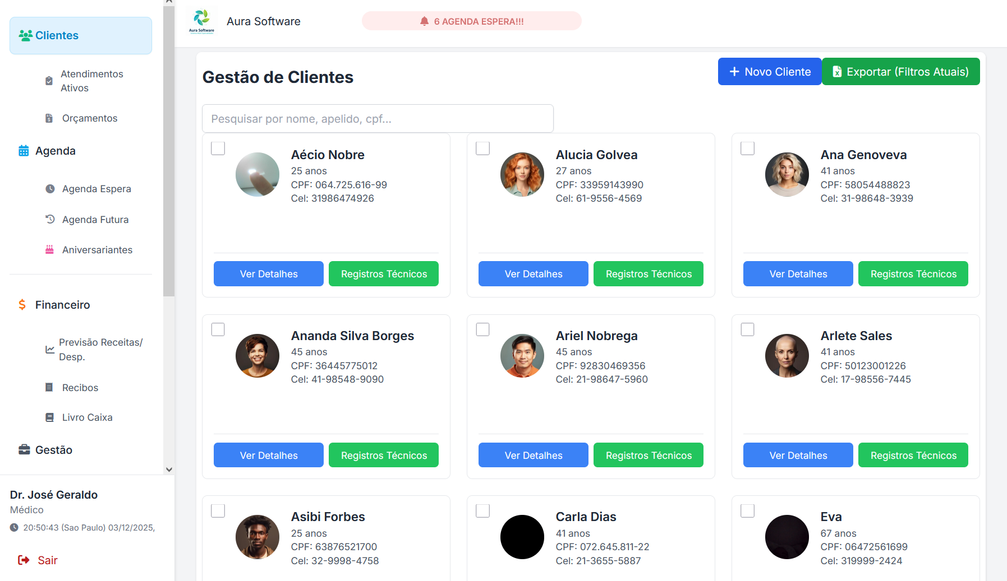The width and height of the screenshot is (1007, 581).
Task: Check the box on Arlete Sales card
Action: click(x=748, y=329)
